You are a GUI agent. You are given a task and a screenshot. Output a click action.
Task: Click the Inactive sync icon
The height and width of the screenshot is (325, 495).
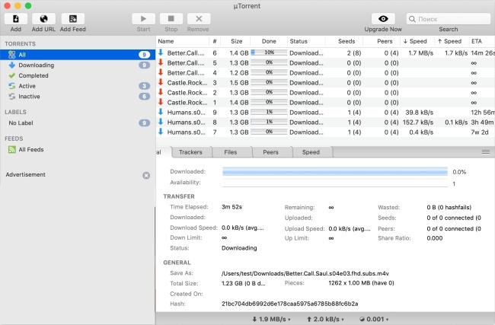(12, 96)
